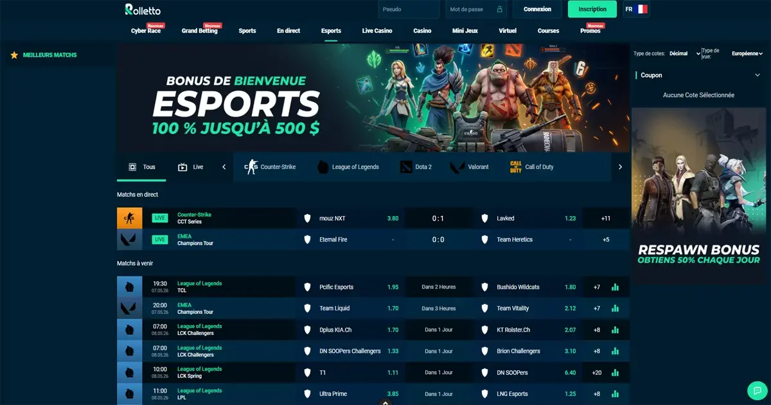This screenshot has height=405, width=771.
Task: Select the Valorant icon filter
Action: [x=457, y=167]
